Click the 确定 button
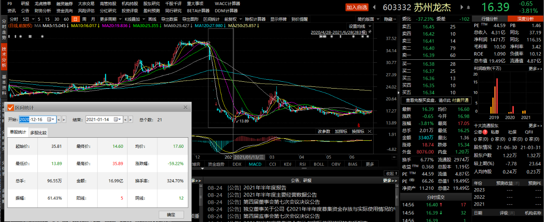The width and height of the screenshot is (544, 222). click(x=171, y=215)
